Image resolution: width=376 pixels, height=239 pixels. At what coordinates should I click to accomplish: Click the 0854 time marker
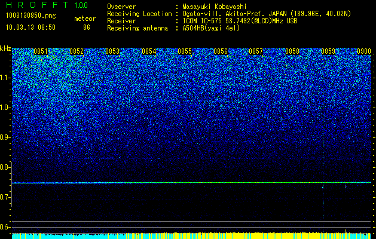149,51
